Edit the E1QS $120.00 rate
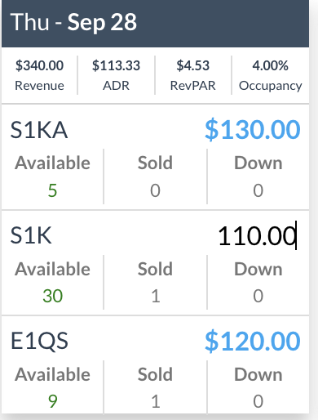The width and height of the screenshot is (318, 420). [253, 341]
